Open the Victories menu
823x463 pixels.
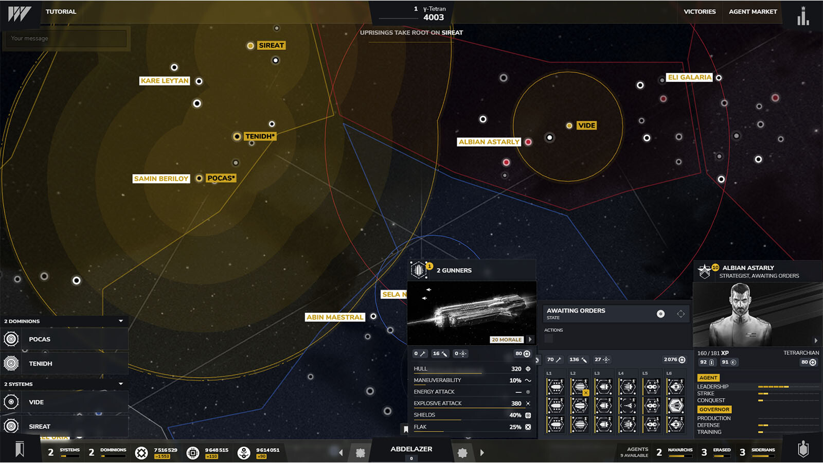(699, 11)
